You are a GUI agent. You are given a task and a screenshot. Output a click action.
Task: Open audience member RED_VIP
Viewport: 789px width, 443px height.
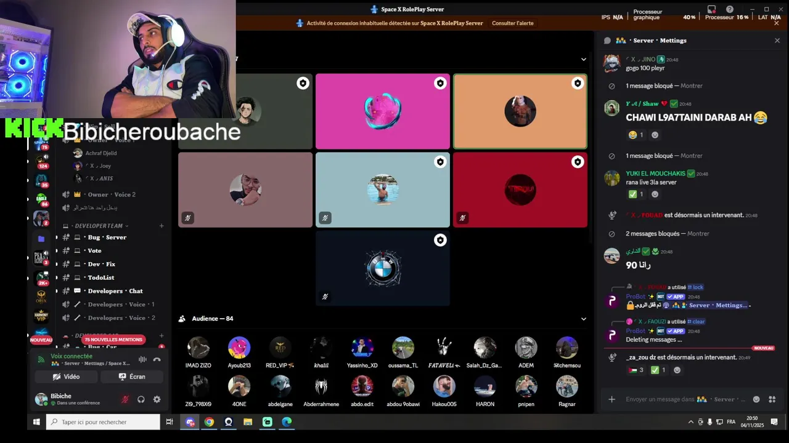[x=280, y=352]
